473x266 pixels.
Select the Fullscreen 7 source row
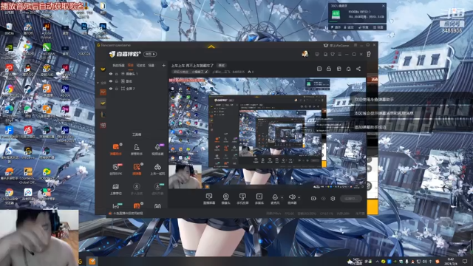tap(137, 89)
